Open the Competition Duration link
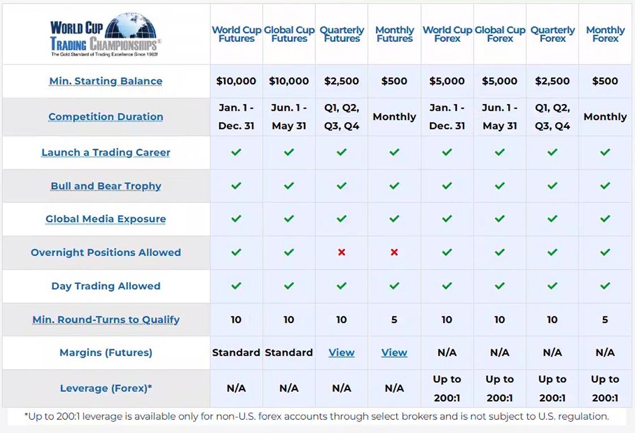The image size is (635, 433). tap(106, 116)
